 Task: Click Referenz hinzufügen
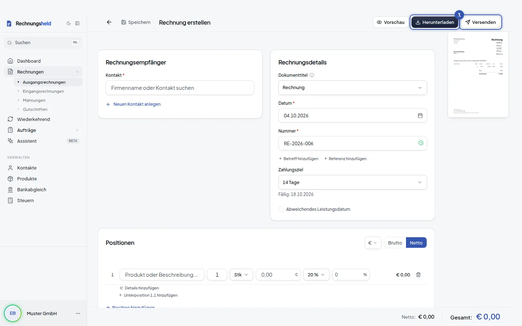(x=345, y=159)
